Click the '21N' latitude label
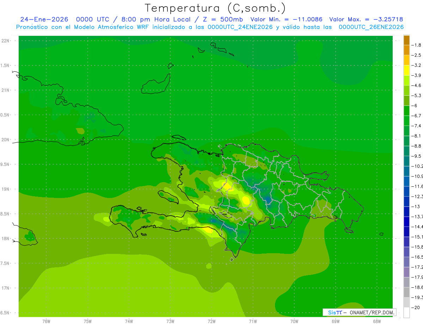The width and height of the screenshot is (423, 326). tap(6, 90)
